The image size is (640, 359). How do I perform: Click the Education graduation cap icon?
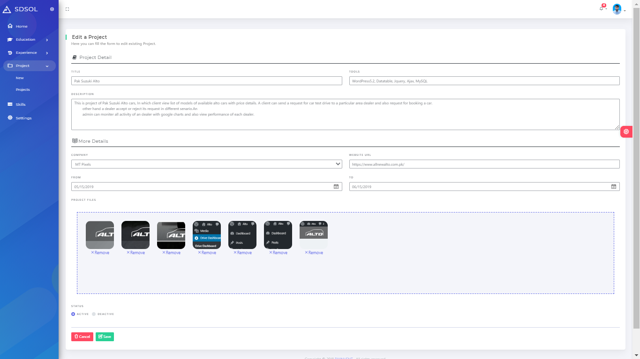point(10,40)
